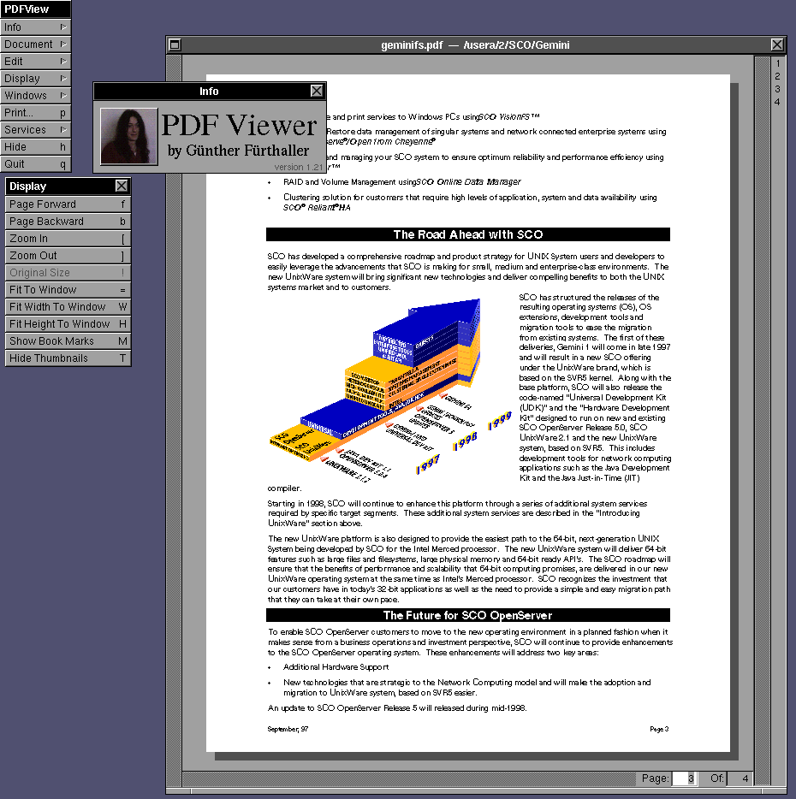Open the Display submenu in main menu
This screenshot has height=799, width=796.
click(35, 79)
